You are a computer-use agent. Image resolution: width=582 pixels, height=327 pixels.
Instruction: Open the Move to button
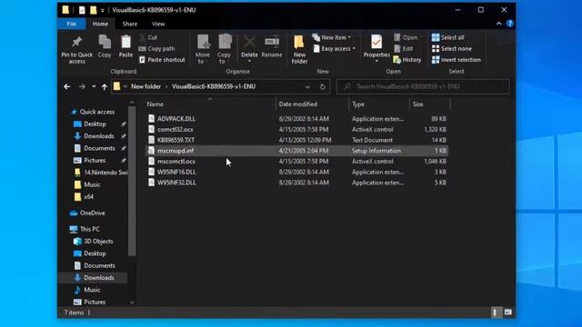click(x=203, y=49)
